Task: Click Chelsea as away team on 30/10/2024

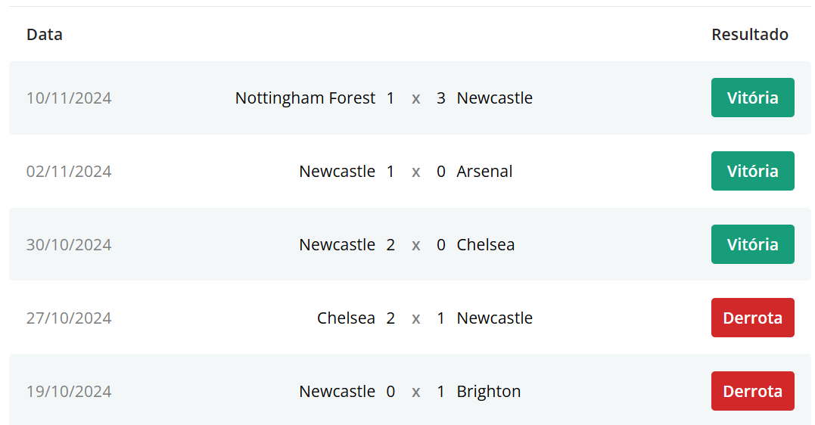Action: (485, 245)
